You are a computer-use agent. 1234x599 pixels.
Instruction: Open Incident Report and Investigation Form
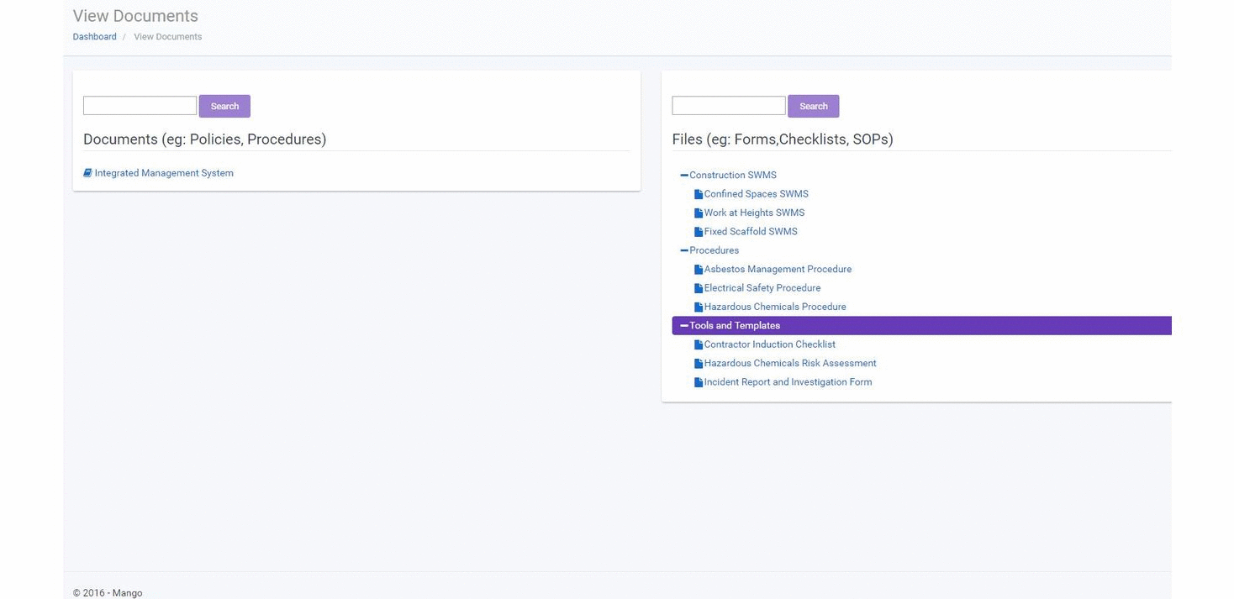(788, 382)
